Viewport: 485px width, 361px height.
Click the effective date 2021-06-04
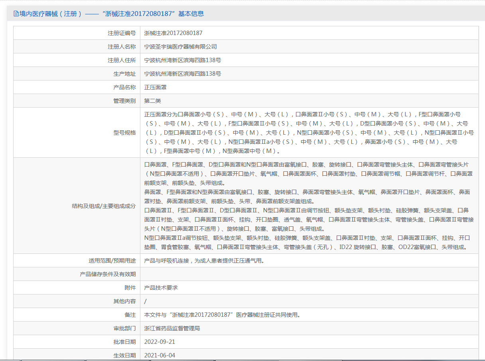tap(160, 355)
